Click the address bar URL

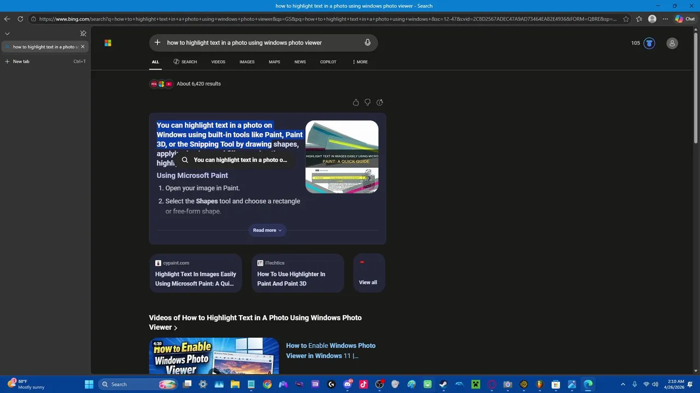pyautogui.click(x=327, y=19)
